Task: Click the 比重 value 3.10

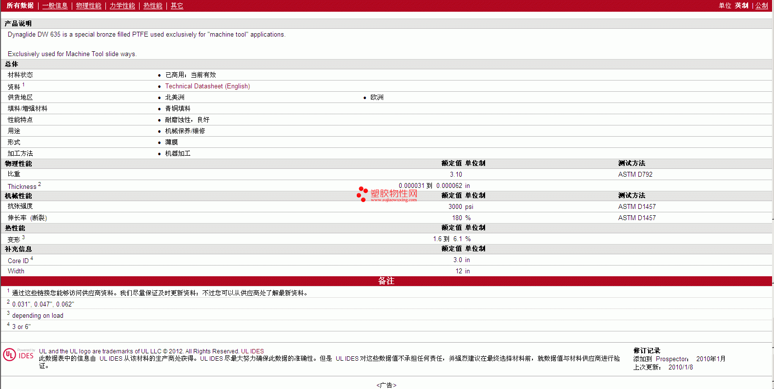Action: pos(456,174)
